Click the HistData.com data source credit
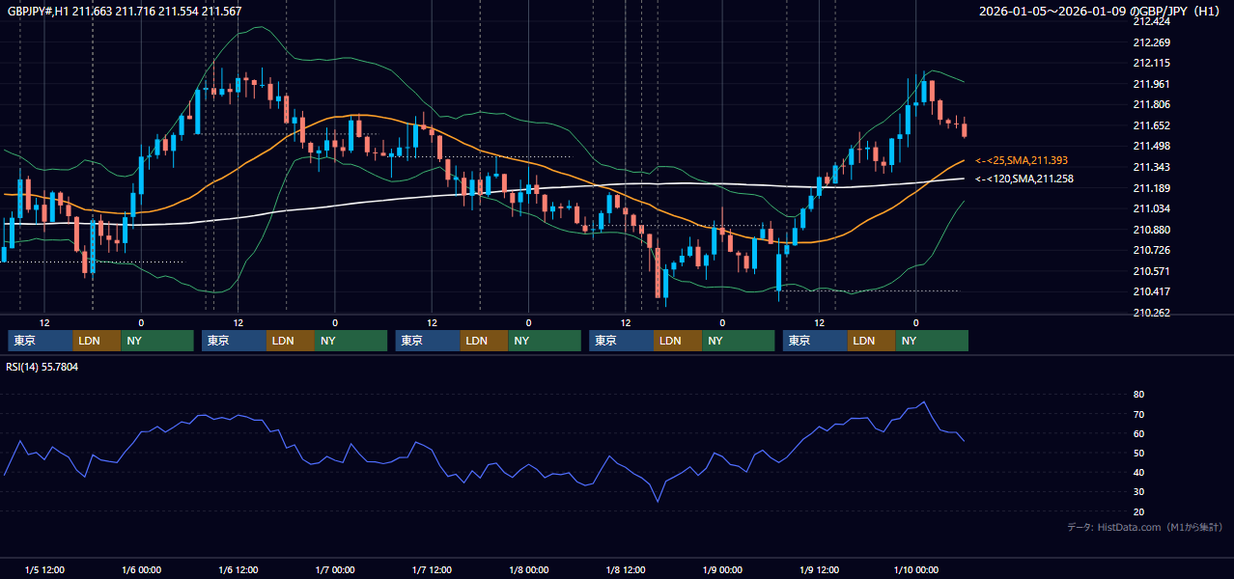This screenshot has height=579, width=1234. click(1145, 527)
